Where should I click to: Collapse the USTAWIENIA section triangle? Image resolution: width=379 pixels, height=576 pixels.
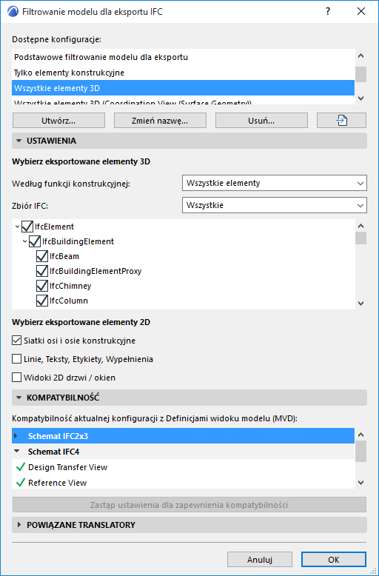[x=19, y=141]
